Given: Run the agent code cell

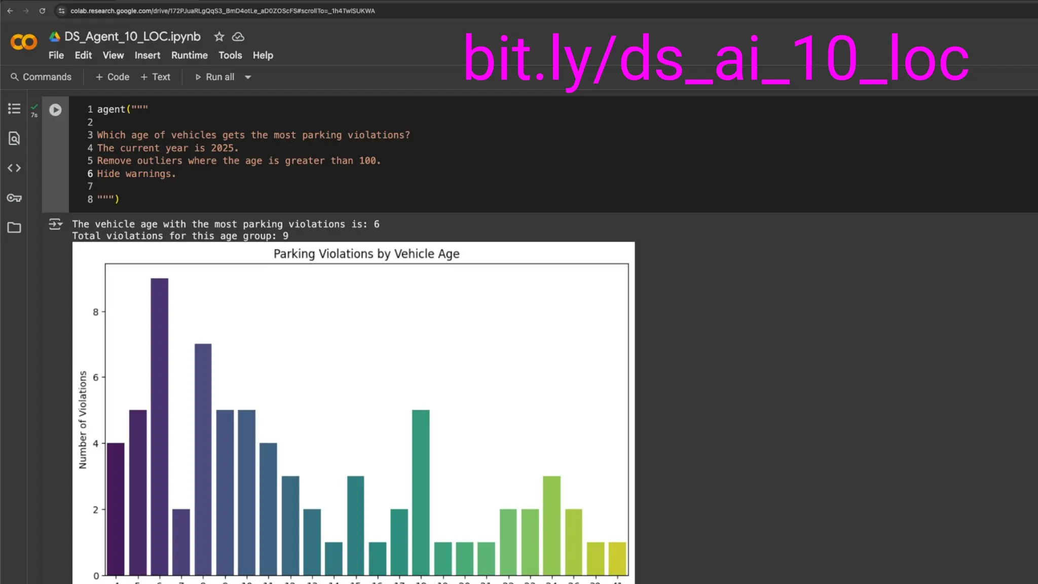Looking at the screenshot, I should click(x=55, y=109).
